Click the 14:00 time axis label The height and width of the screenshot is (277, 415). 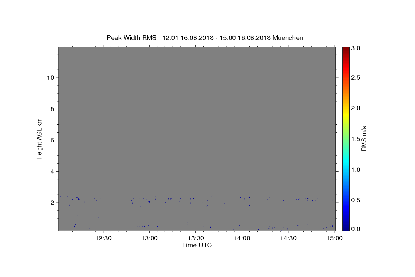(x=242, y=238)
